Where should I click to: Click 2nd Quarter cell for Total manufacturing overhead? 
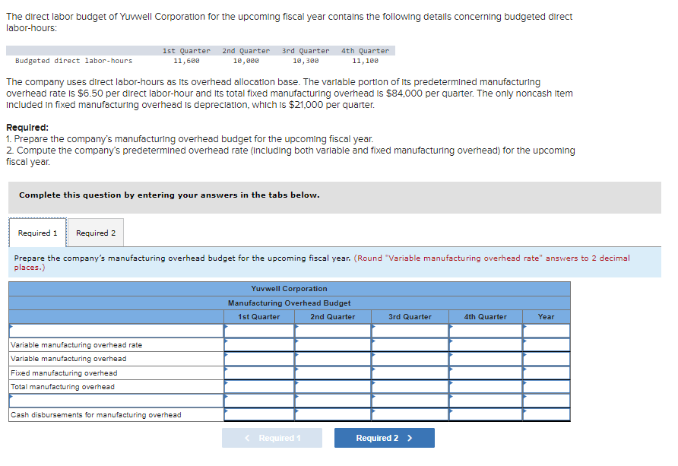click(333, 387)
